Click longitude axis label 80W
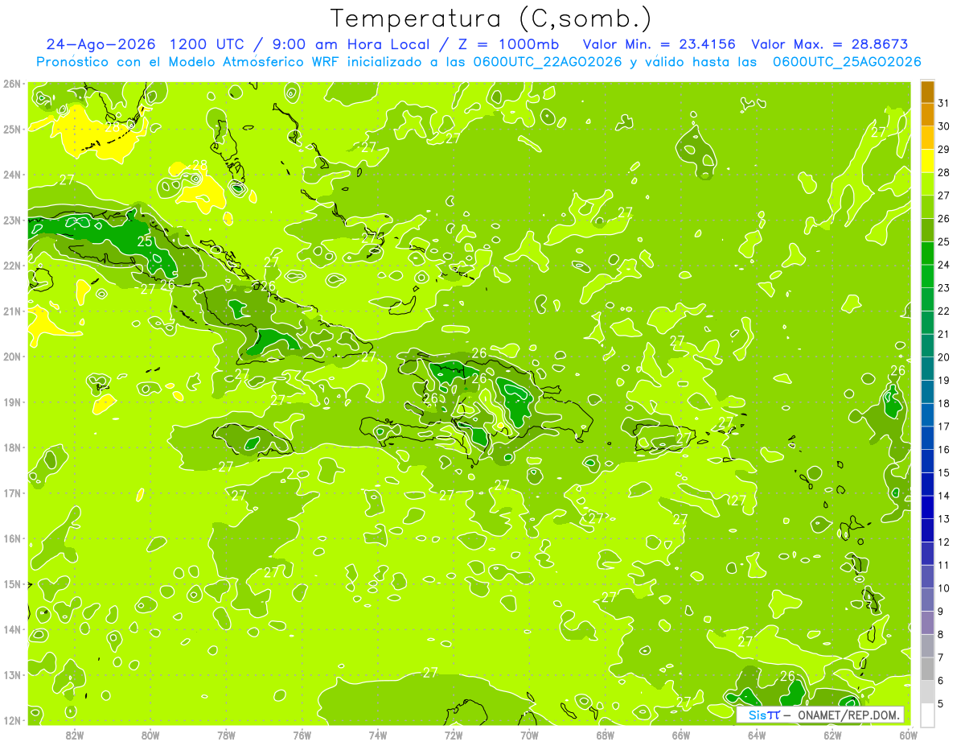The height and width of the screenshot is (746, 965). click(150, 735)
